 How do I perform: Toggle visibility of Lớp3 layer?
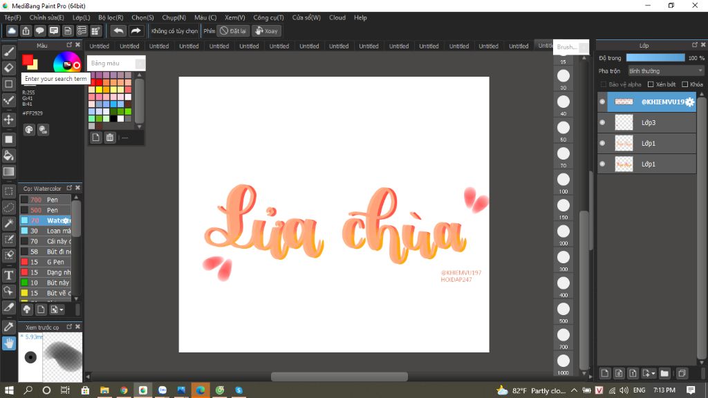click(602, 122)
